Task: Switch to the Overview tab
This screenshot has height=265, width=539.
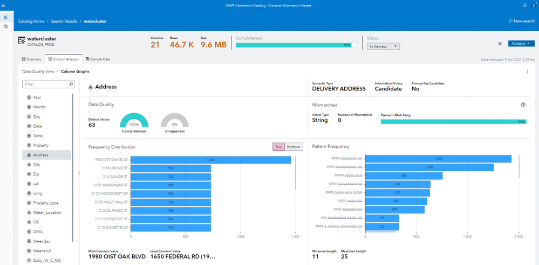Action: tap(32, 59)
